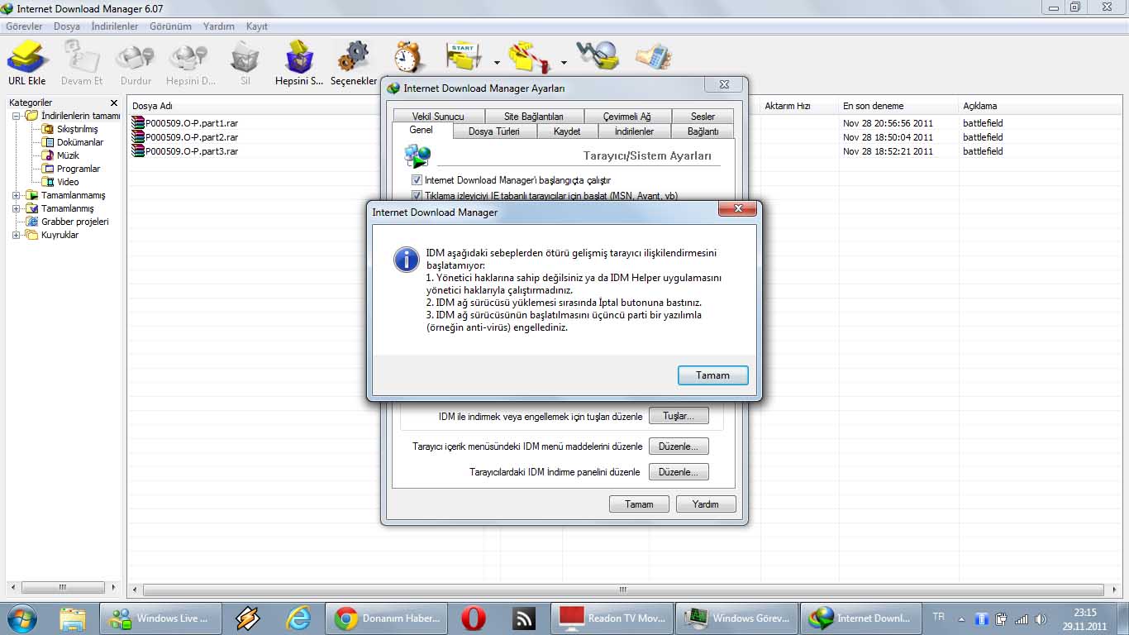Click the Hepsini Durdur toolbar icon
This screenshot has height=635, width=1129.
pos(190,63)
